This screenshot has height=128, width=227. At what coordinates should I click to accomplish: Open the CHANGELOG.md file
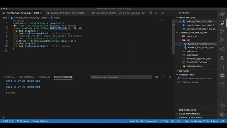196,62
